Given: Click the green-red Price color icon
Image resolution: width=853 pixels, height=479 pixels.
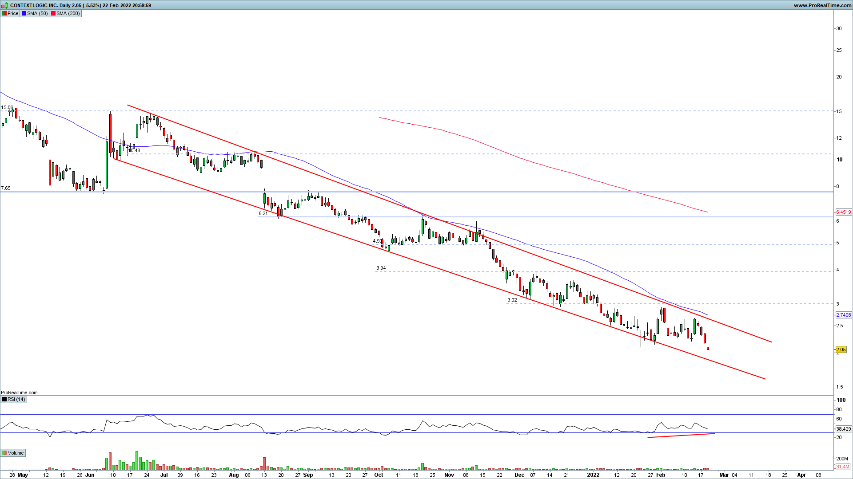Looking at the screenshot, I should (4, 13).
